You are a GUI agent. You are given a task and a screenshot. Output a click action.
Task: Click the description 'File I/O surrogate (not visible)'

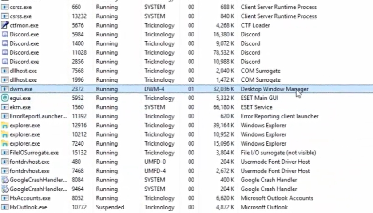[278, 153]
